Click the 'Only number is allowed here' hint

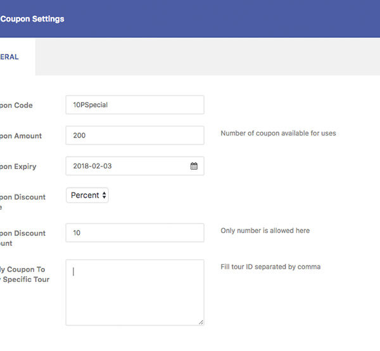point(265,231)
